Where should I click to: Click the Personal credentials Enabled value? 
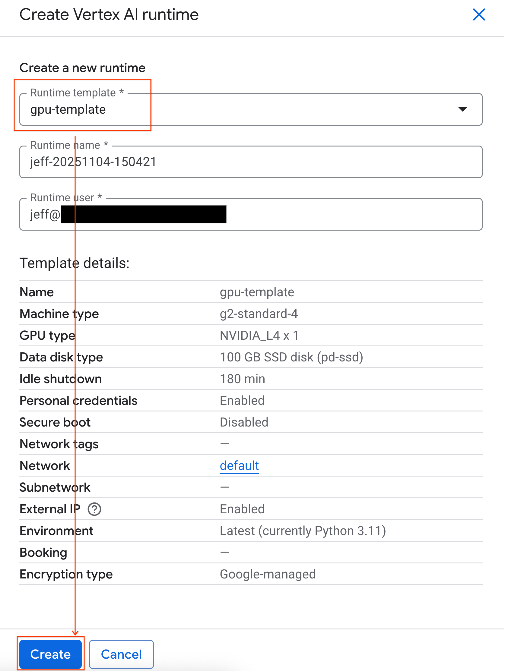point(242,400)
